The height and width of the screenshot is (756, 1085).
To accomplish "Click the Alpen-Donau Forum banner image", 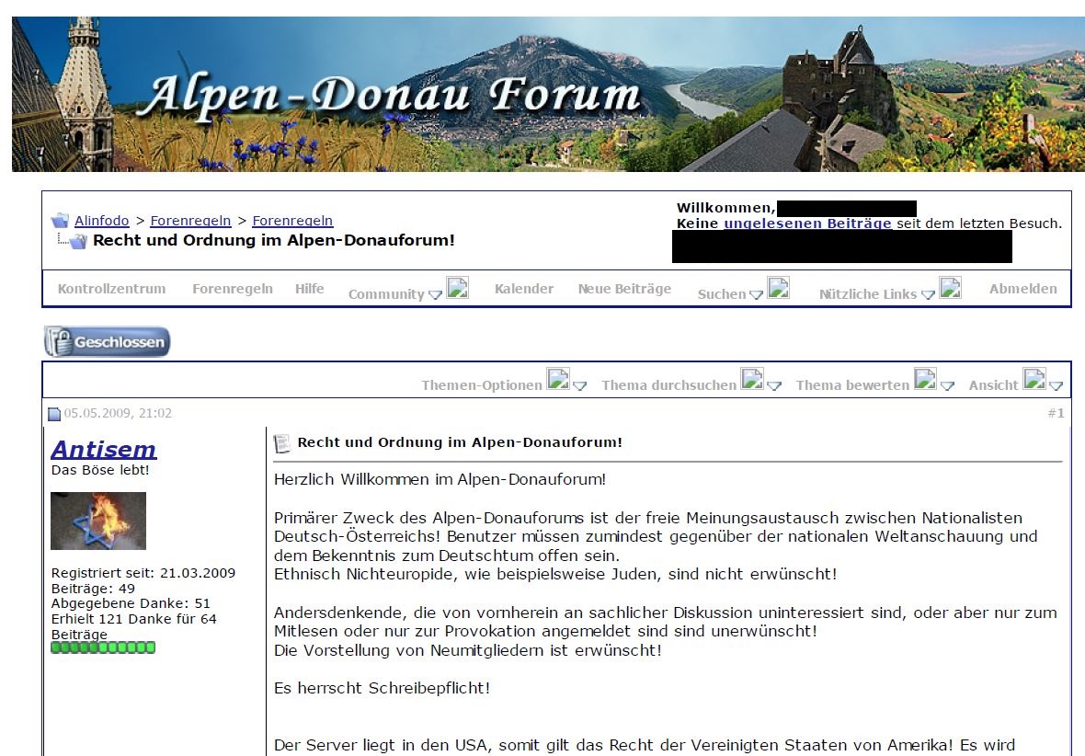I will 548,94.
